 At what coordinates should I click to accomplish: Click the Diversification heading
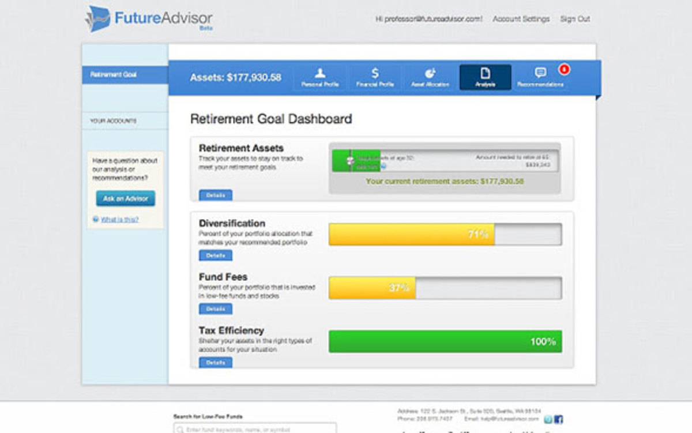click(232, 223)
